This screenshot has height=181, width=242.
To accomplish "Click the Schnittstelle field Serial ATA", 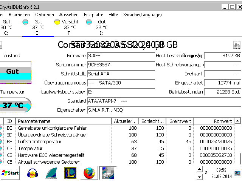I will (x=121, y=74).
